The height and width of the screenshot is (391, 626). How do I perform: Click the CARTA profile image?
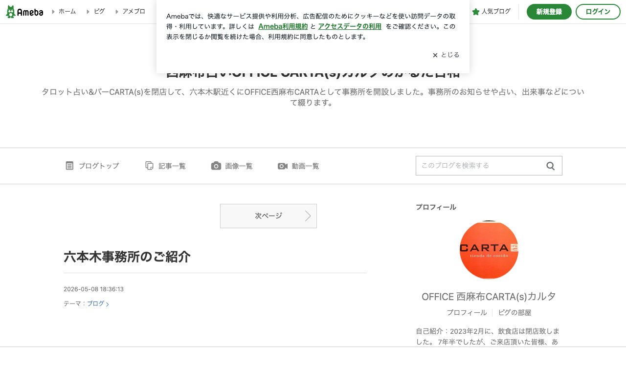click(x=489, y=250)
